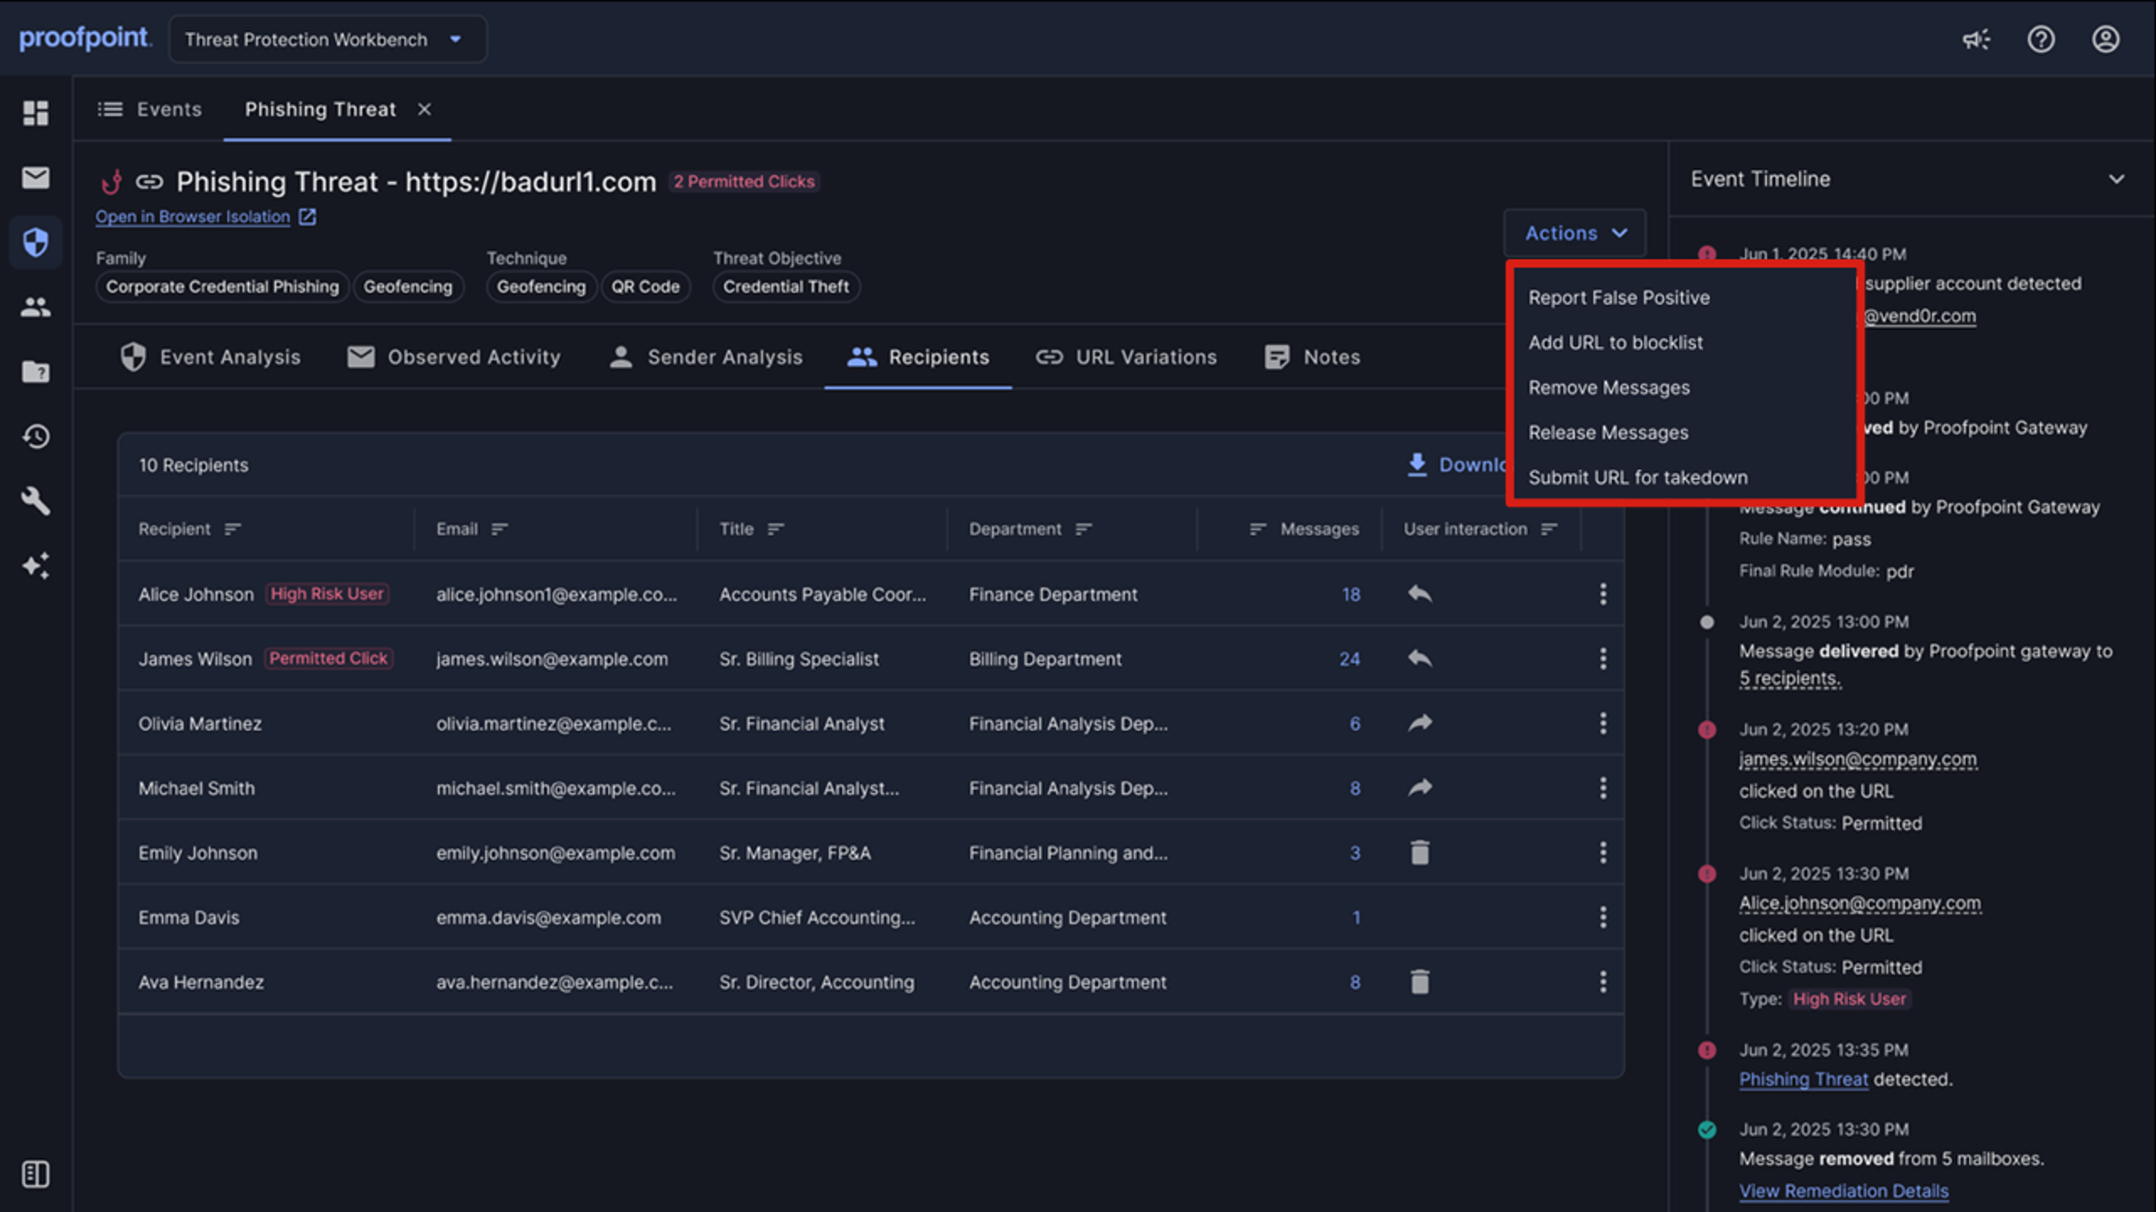Screen dimensions: 2156x1212
Task: Click the history clock sidebar icon
Action: pos(35,436)
